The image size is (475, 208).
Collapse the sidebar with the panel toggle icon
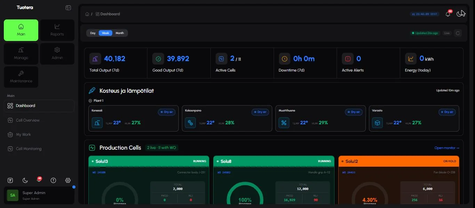point(68,8)
